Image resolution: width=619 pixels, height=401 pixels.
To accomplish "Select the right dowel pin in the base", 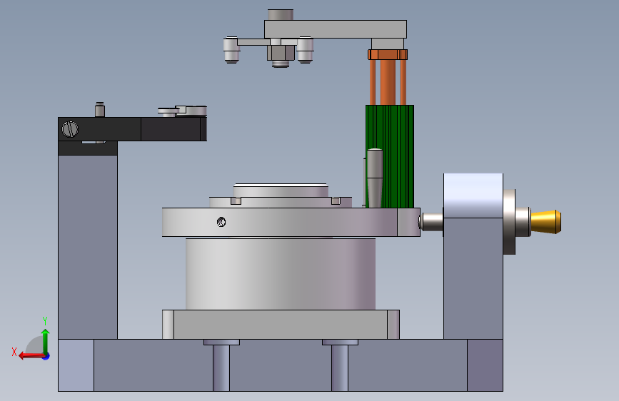I will tap(340, 365).
